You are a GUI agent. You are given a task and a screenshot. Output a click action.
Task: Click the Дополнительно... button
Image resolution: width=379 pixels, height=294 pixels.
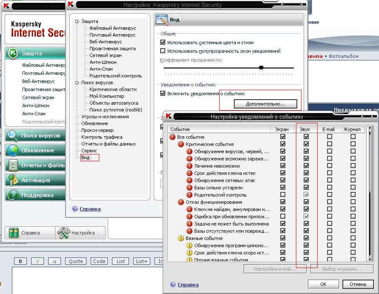click(x=265, y=104)
